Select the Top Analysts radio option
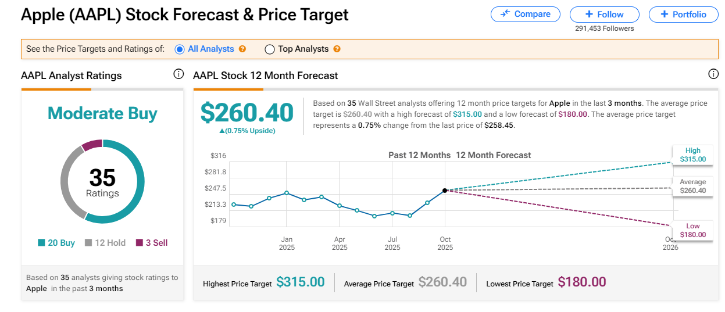725x312 pixels. tap(270, 49)
